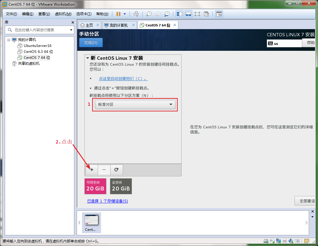Open the 帮助(H) menu
This screenshot has width=318, height=246.
[x=102, y=14]
